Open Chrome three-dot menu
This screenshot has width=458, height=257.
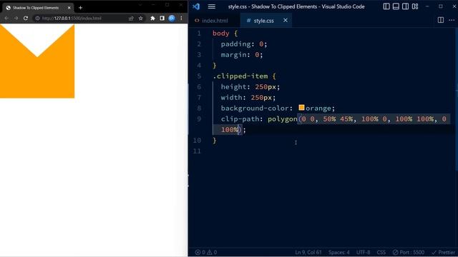181,18
